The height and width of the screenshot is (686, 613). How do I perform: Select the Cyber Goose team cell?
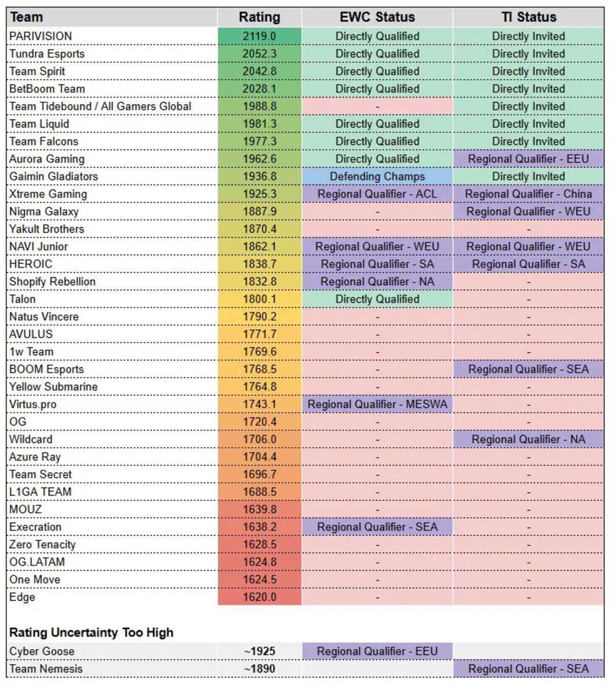tap(112, 651)
